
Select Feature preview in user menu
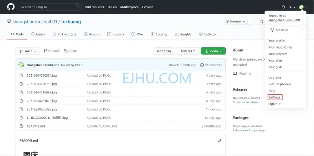[280, 84]
